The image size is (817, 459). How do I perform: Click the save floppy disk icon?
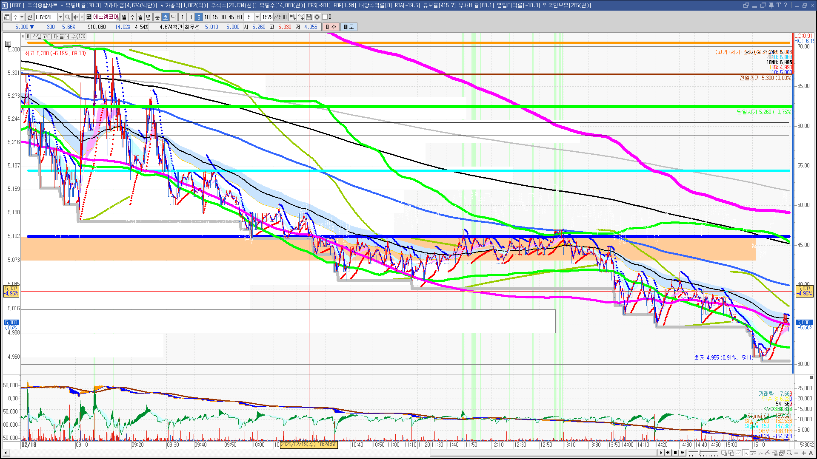point(309,17)
